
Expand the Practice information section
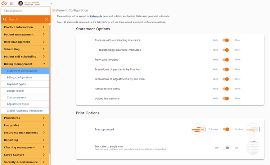coord(25,27)
